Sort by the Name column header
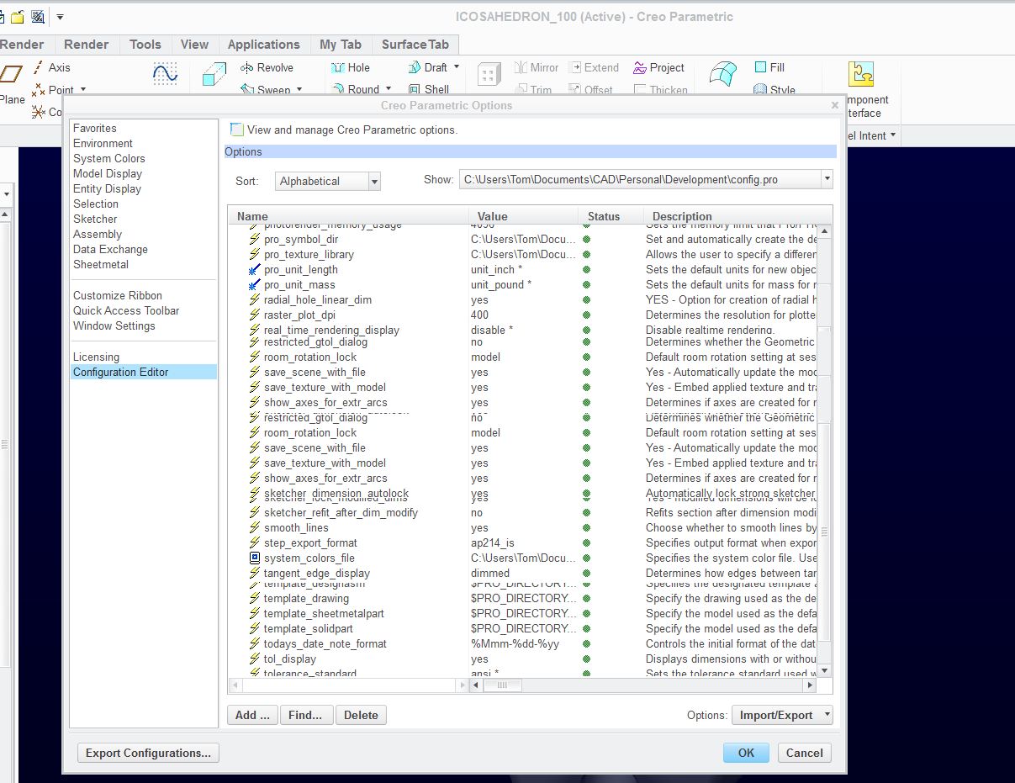 tap(348, 216)
